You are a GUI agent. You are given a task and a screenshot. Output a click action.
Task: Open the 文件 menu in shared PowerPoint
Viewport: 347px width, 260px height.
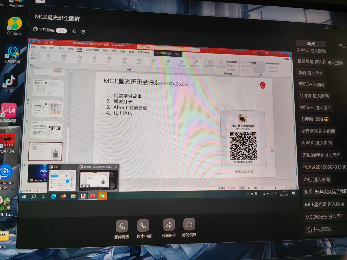[33, 47]
